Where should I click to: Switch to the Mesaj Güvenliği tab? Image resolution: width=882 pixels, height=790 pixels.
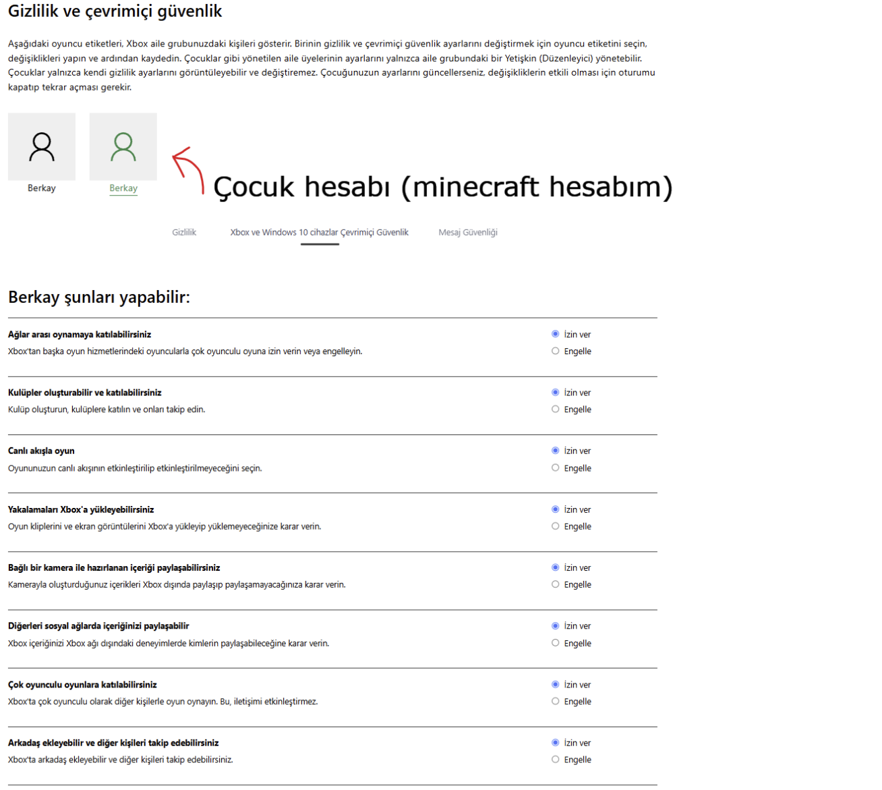468,232
